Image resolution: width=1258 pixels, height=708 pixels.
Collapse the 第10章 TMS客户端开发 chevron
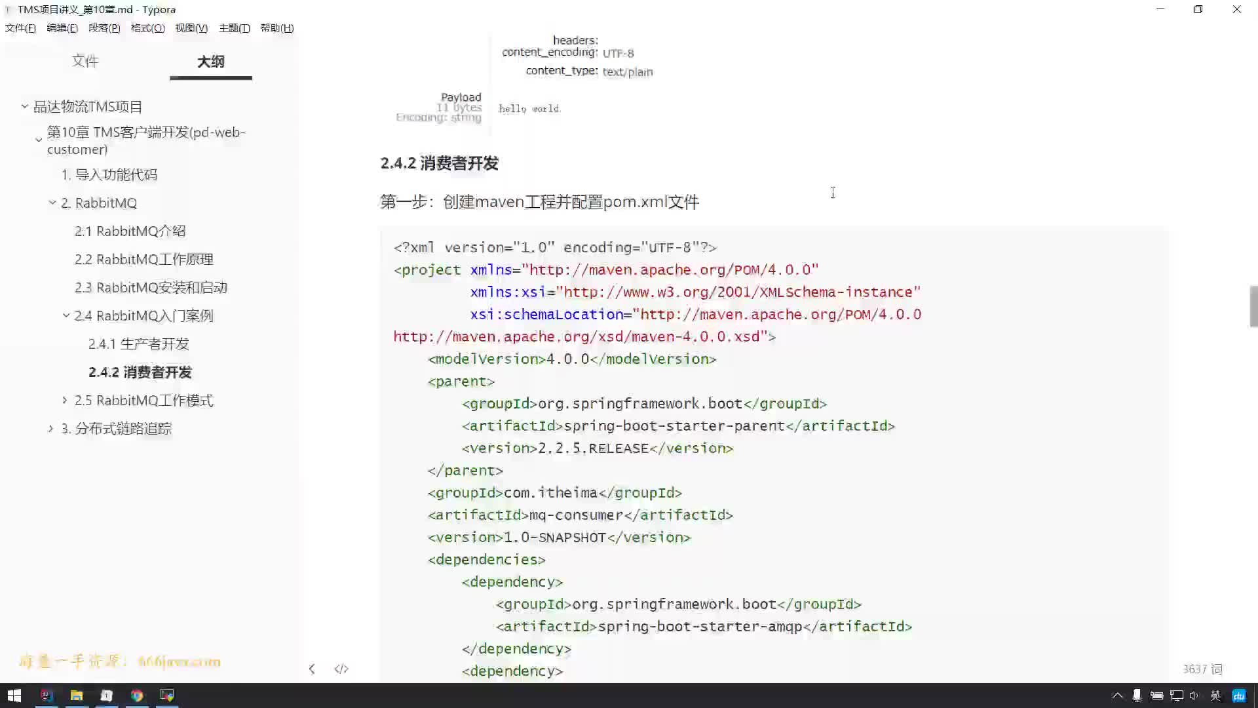[x=39, y=140]
